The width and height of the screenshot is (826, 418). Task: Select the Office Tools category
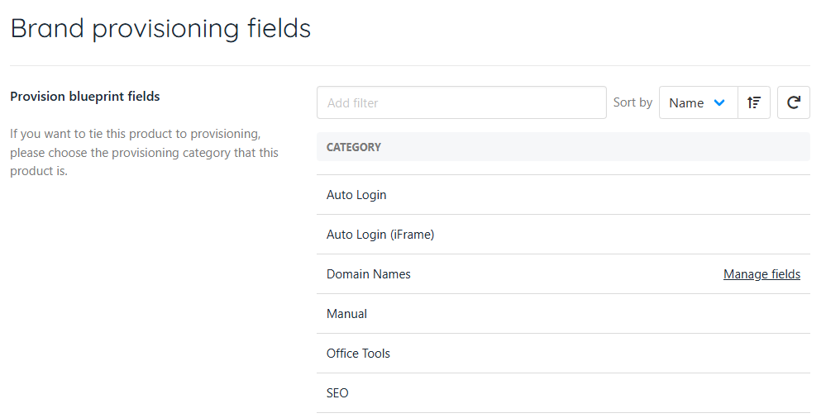tap(358, 354)
